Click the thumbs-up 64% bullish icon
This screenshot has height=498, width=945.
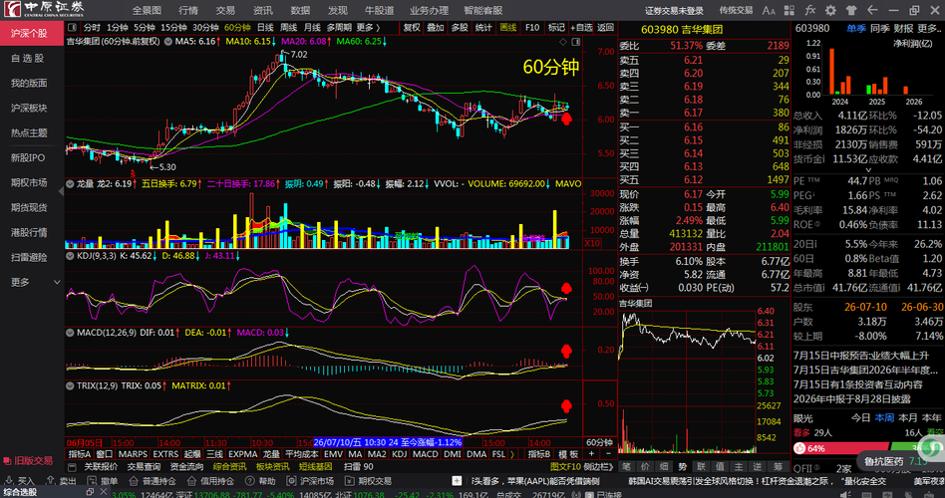click(x=800, y=448)
